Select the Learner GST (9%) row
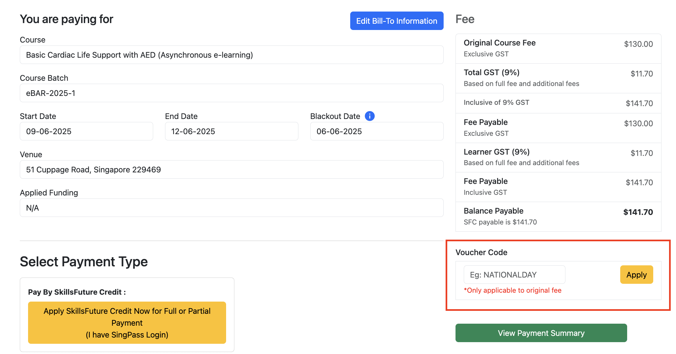Image resolution: width=676 pixels, height=354 pixels. [x=558, y=157]
